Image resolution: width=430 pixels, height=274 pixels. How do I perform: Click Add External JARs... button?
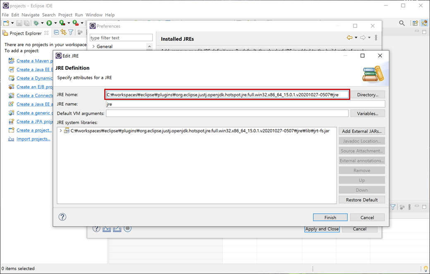point(362,131)
